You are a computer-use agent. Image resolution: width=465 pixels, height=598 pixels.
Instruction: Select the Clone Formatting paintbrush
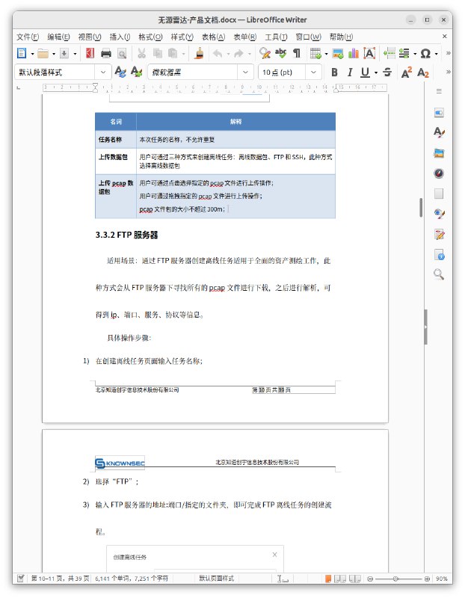point(199,53)
